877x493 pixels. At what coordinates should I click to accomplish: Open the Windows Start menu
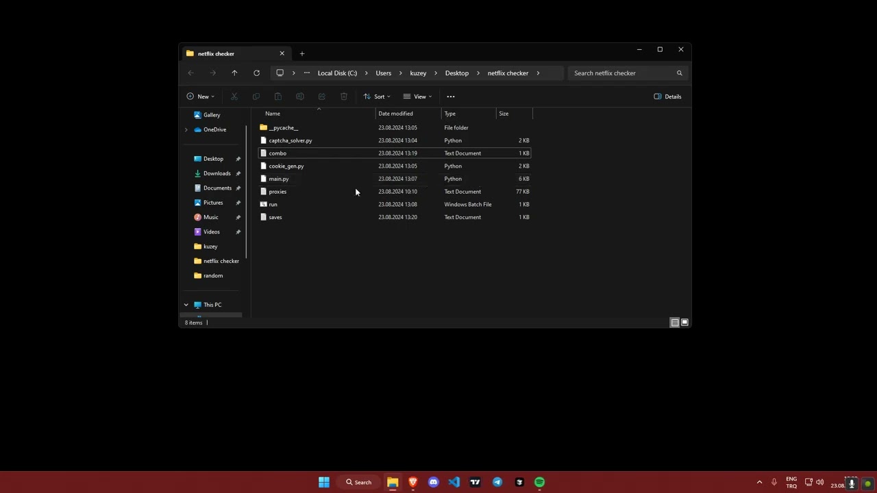324,482
